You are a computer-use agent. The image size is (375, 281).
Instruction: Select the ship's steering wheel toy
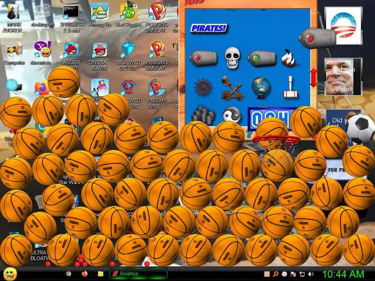pos(203,87)
